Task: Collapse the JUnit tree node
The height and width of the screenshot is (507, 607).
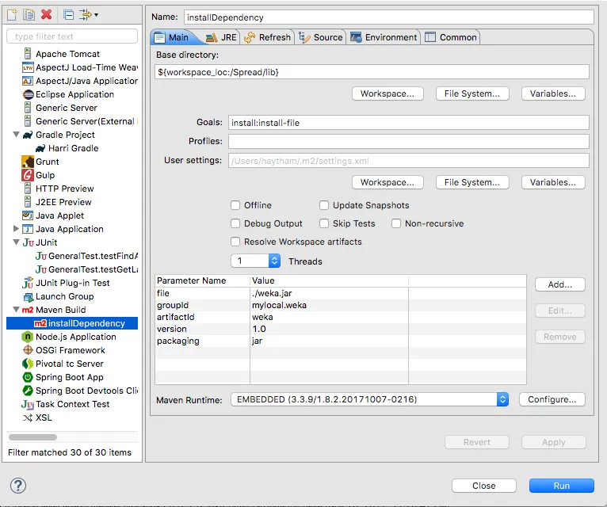Action: click(x=17, y=242)
